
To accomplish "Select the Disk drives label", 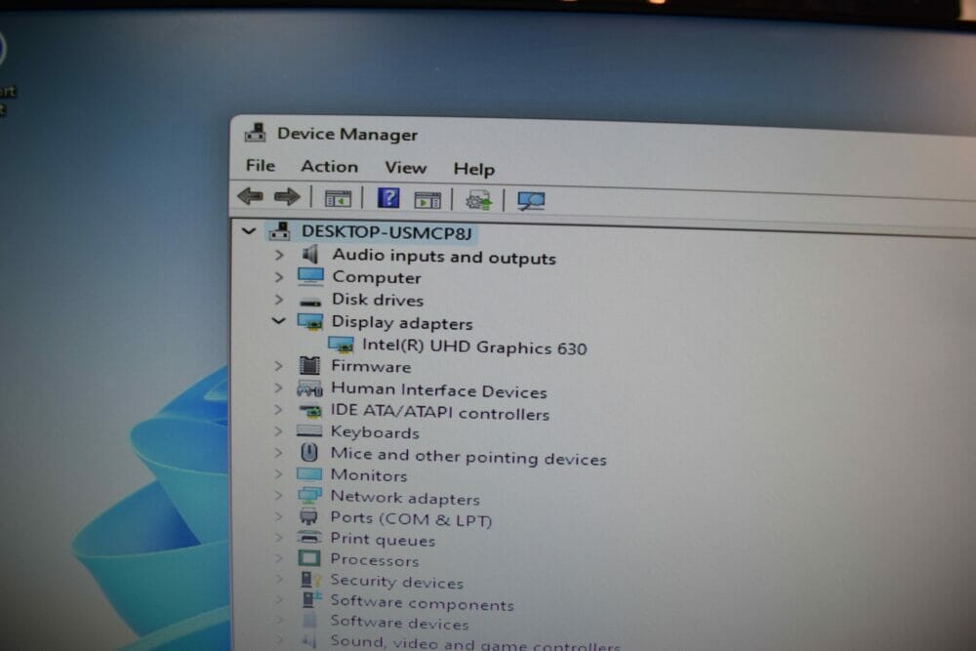I will pos(377,300).
